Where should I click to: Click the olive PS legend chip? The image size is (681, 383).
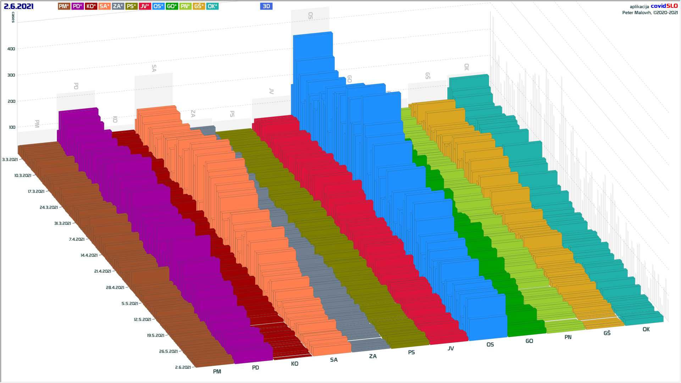[x=131, y=6]
